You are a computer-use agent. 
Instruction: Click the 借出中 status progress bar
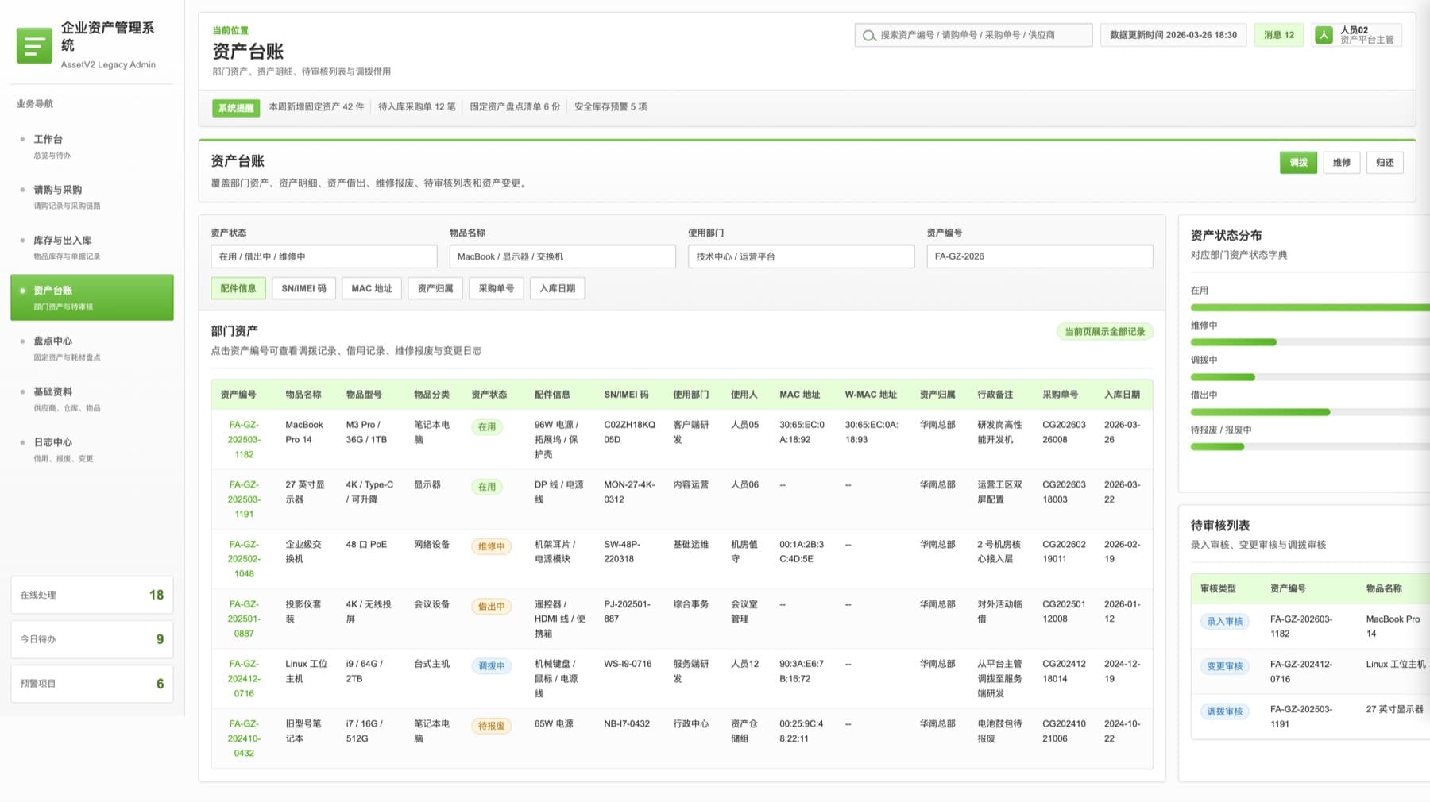[1309, 412]
